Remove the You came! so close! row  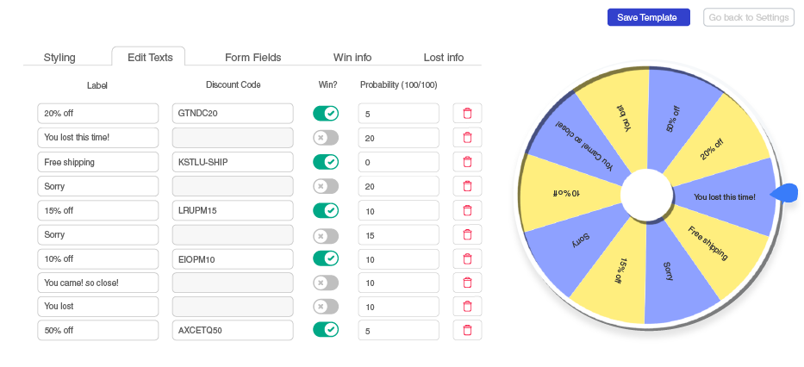point(467,283)
